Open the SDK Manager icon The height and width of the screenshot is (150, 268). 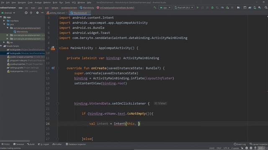click(x=260, y=7)
